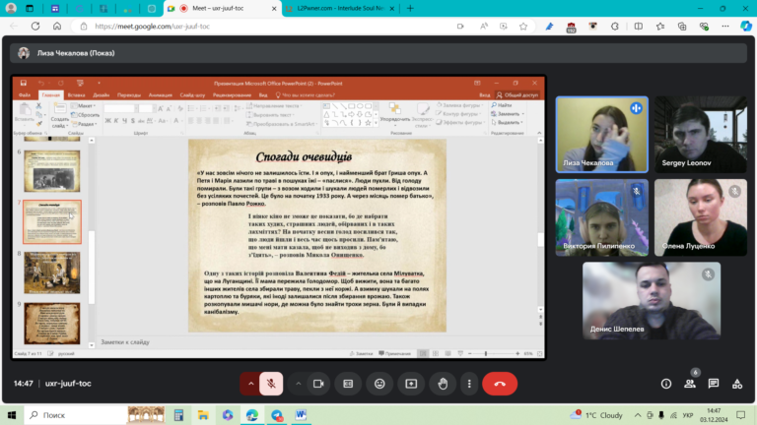Image resolution: width=757 pixels, height=425 pixels.
Task: Open the Дизайн ribbon tab
Action: tap(101, 94)
